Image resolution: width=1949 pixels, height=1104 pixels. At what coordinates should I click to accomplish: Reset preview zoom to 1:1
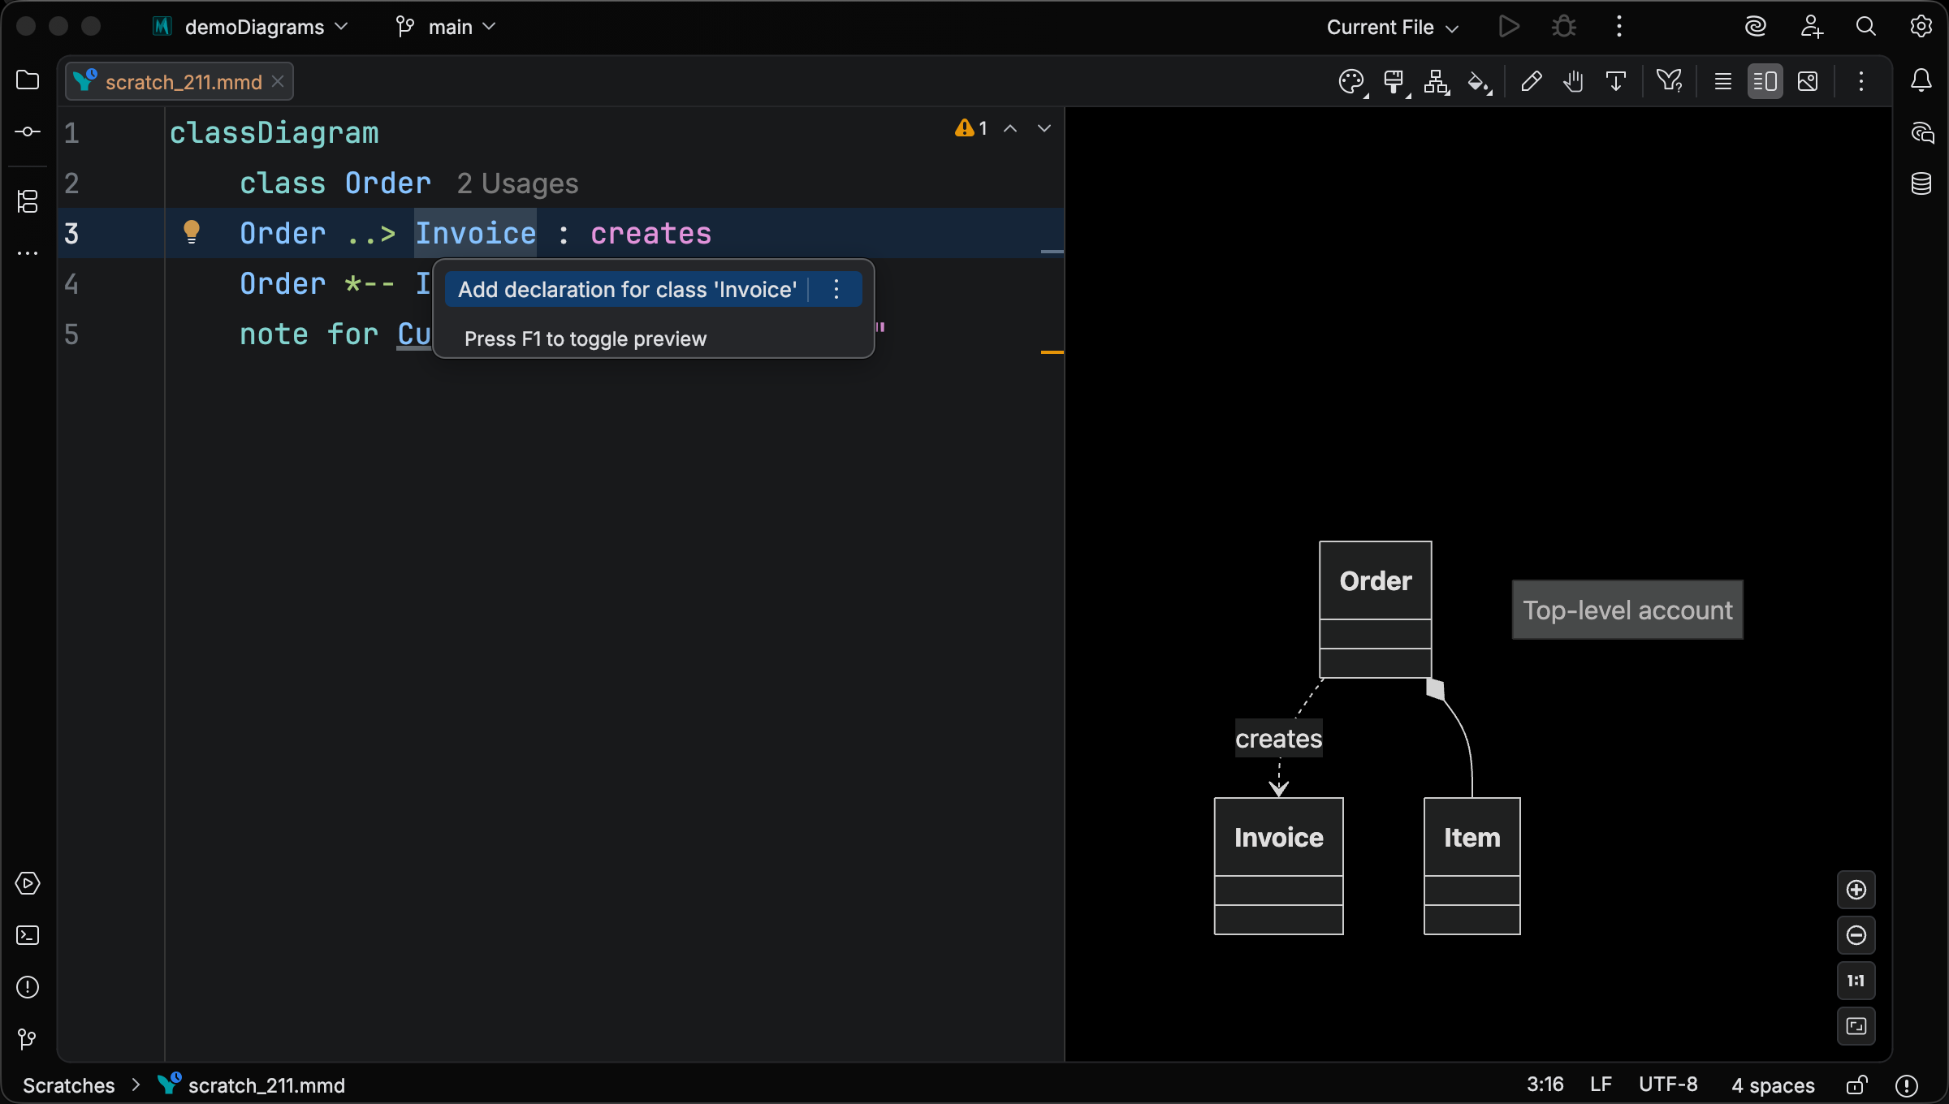pos(1856,981)
